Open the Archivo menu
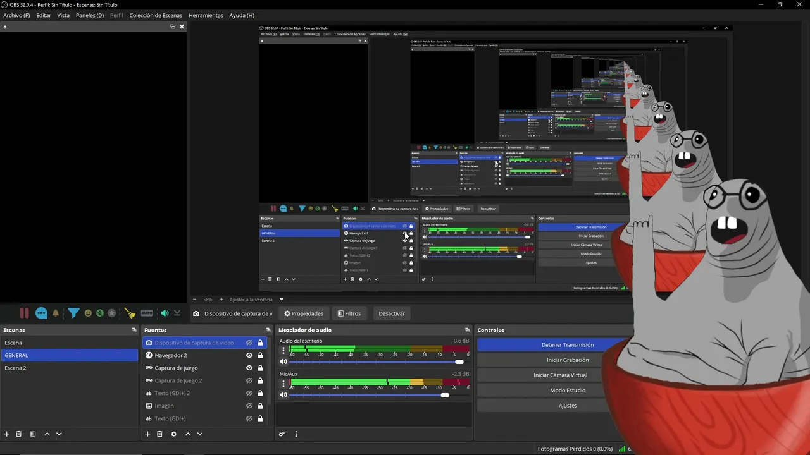 click(x=16, y=15)
